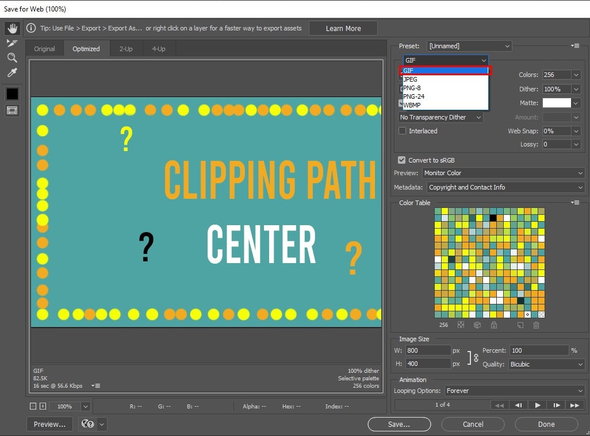Play the animation
The width and height of the screenshot is (590, 436).
[537, 405]
